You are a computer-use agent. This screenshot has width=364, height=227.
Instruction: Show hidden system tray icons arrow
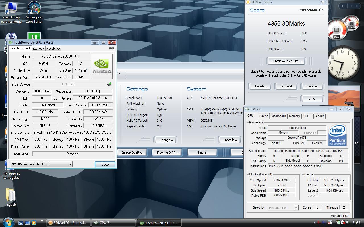click(314, 223)
